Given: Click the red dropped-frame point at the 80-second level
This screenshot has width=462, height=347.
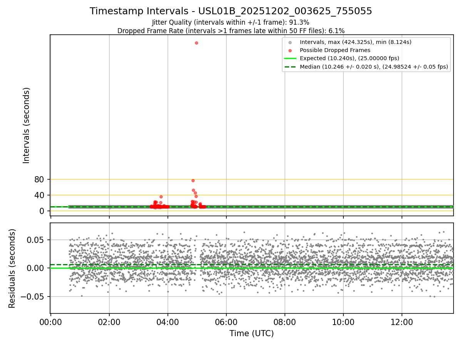Looking at the screenshot, I should pos(193,180).
